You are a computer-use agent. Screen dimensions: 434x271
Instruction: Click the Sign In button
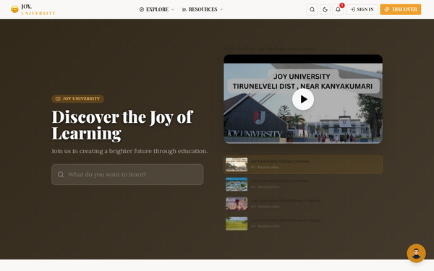pyautogui.click(x=362, y=9)
